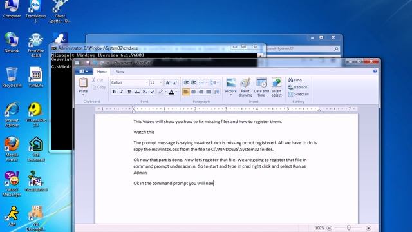This screenshot has height=232, width=412.
Task: Decrease paragraph indent
Action: [x=186, y=82]
